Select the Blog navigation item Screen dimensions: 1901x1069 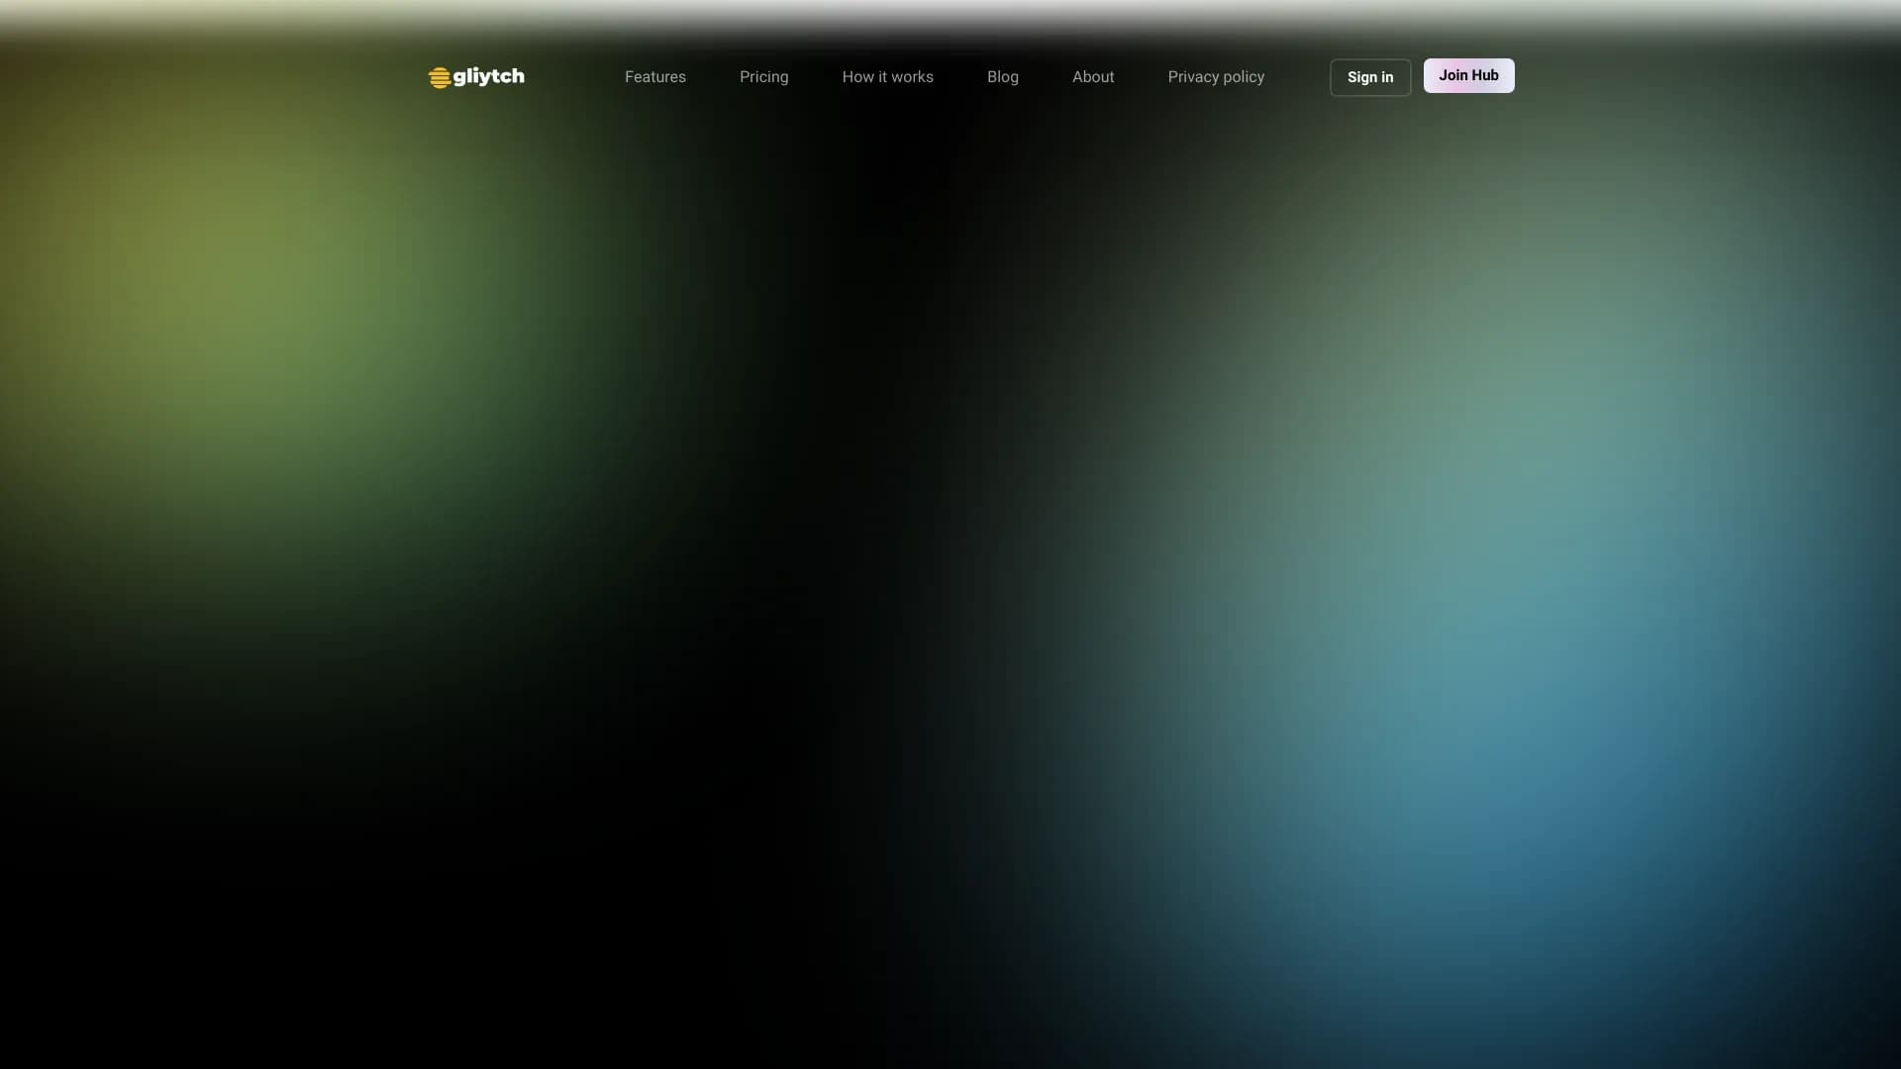[1002, 77]
